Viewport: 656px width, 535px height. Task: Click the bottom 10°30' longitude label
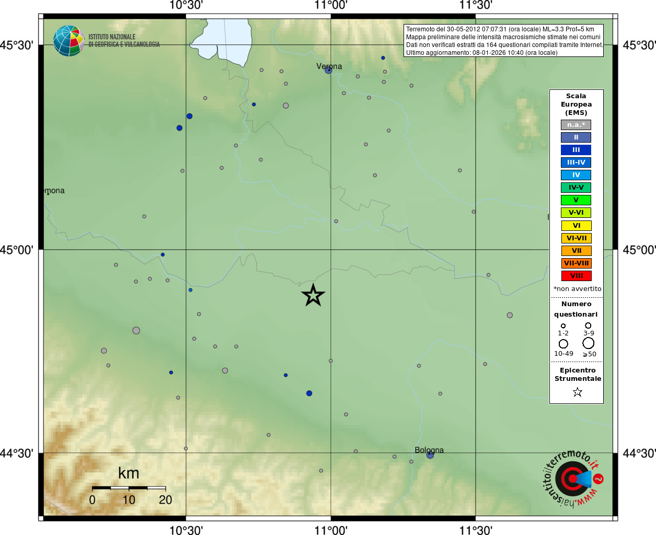point(186,530)
